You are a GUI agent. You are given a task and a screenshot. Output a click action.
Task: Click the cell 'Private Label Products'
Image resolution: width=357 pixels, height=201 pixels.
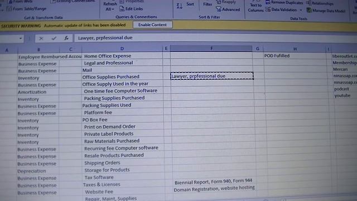(x=109, y=134)
